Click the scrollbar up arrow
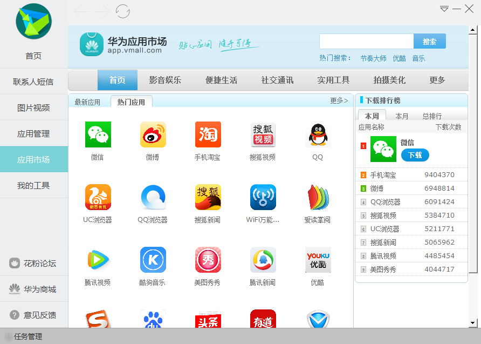The image size is (481, 344). point(473,30)
